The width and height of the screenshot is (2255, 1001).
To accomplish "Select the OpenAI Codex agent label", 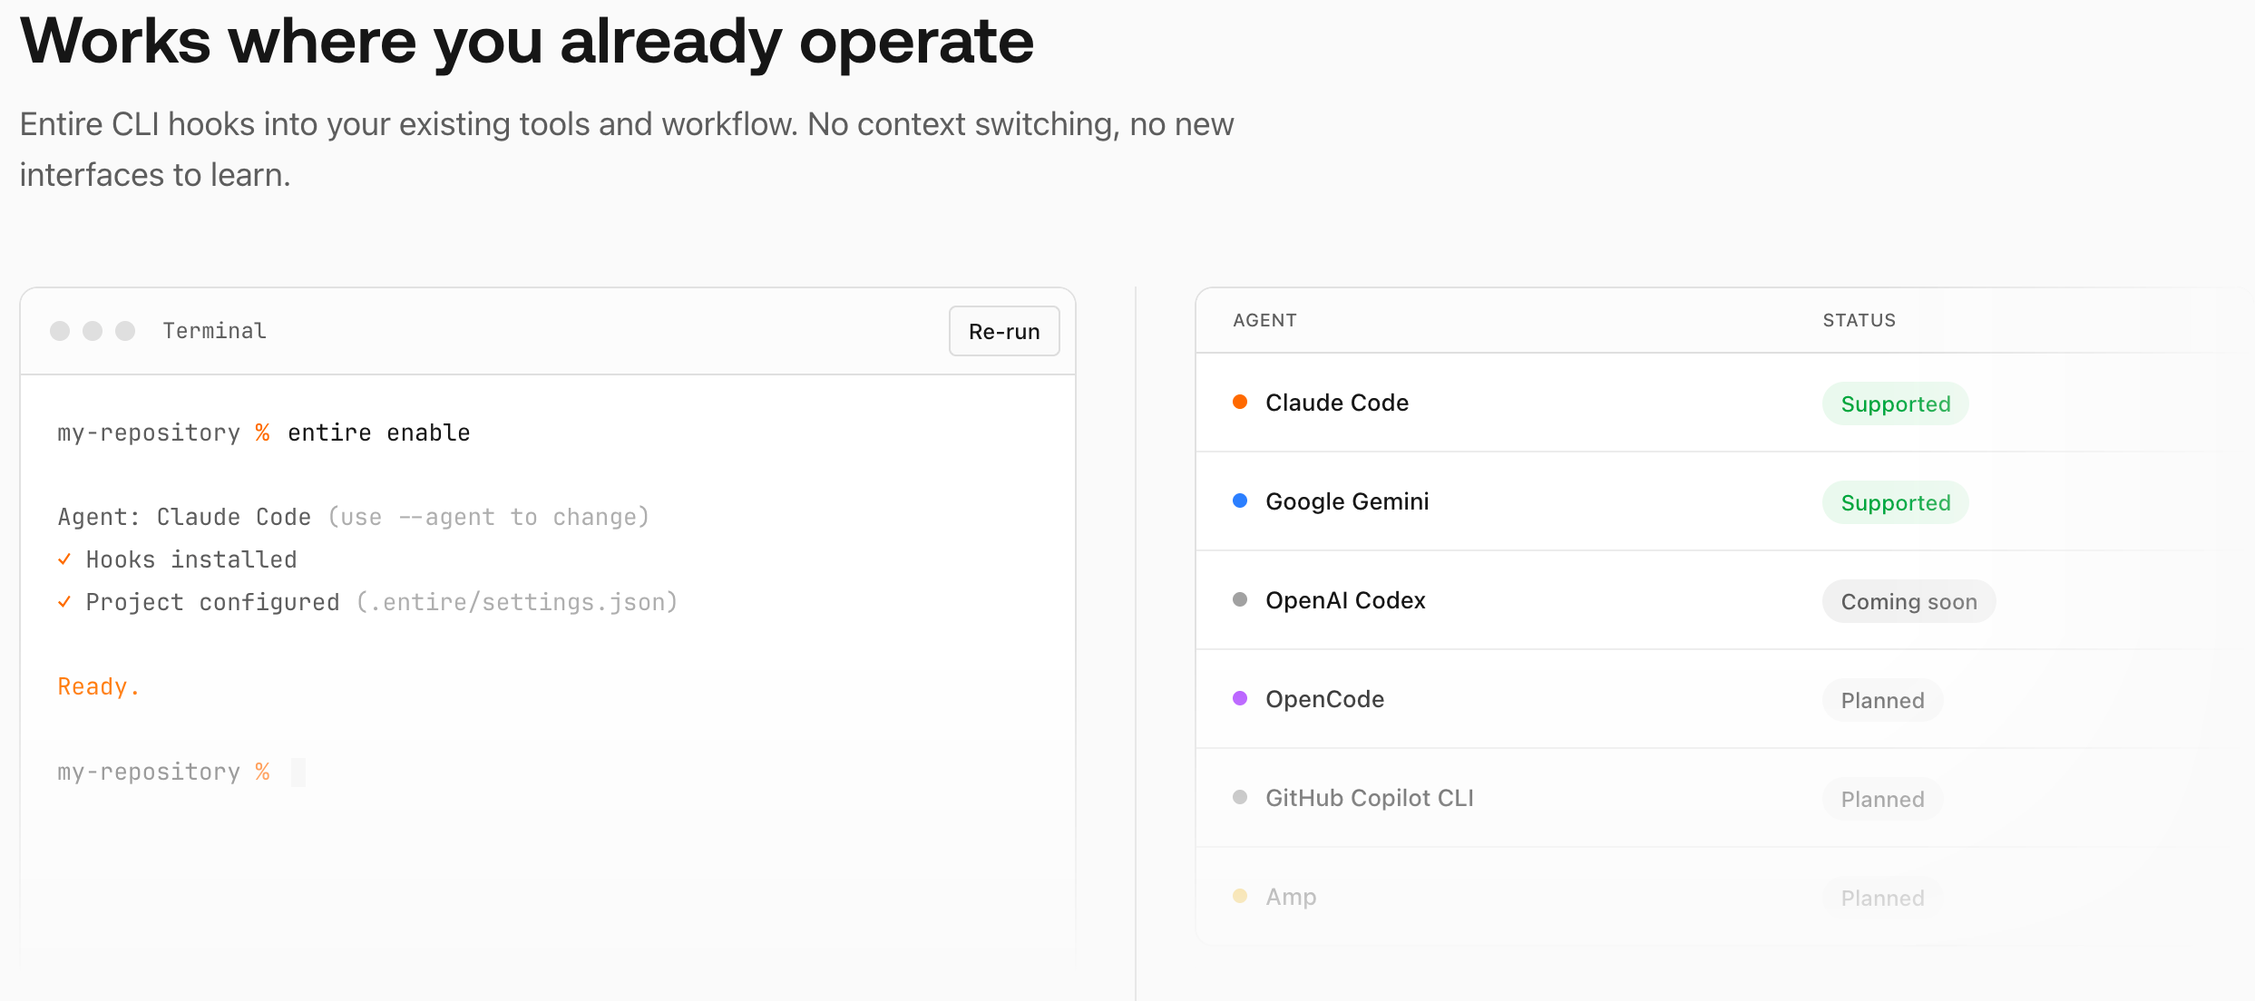I will [1345, 600].
